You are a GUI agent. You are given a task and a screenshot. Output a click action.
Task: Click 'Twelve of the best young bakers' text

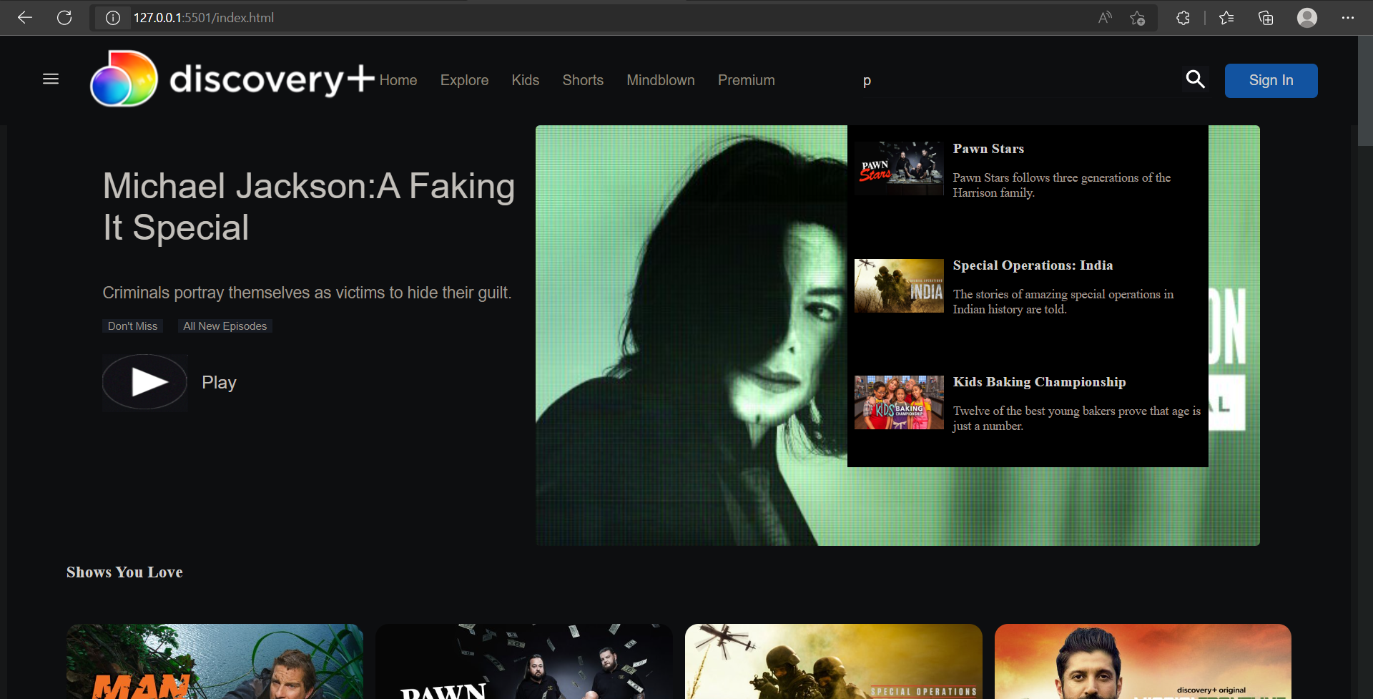click(1076, 419)
